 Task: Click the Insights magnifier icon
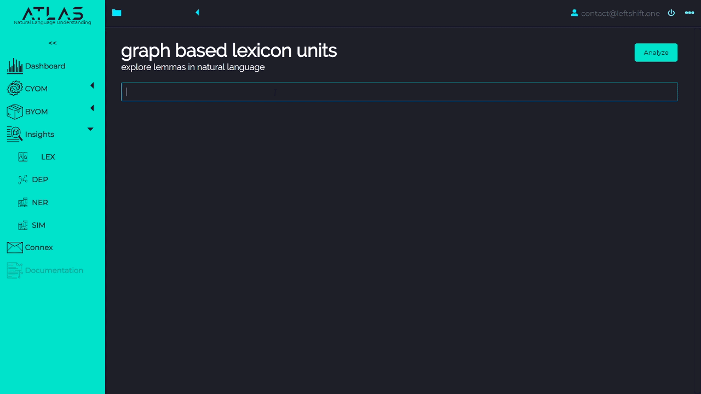[15, 134]
